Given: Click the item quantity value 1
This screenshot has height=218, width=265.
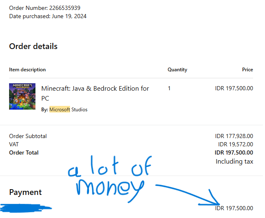Looking at the screenshot, I should 169,88.
